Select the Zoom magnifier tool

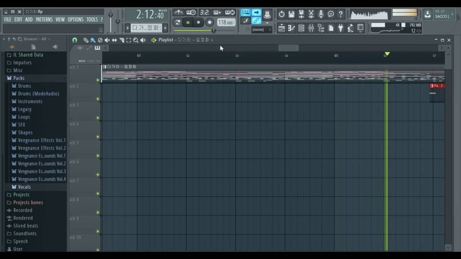(x=136, y=40)
